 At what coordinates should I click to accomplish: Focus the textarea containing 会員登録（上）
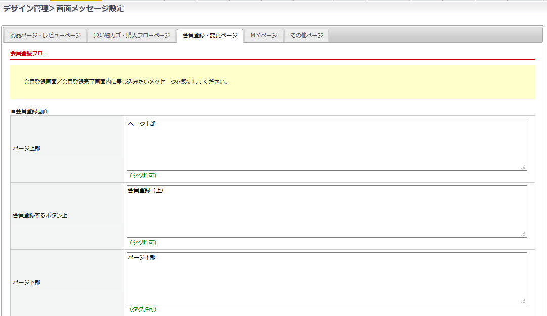click(327, 212)
